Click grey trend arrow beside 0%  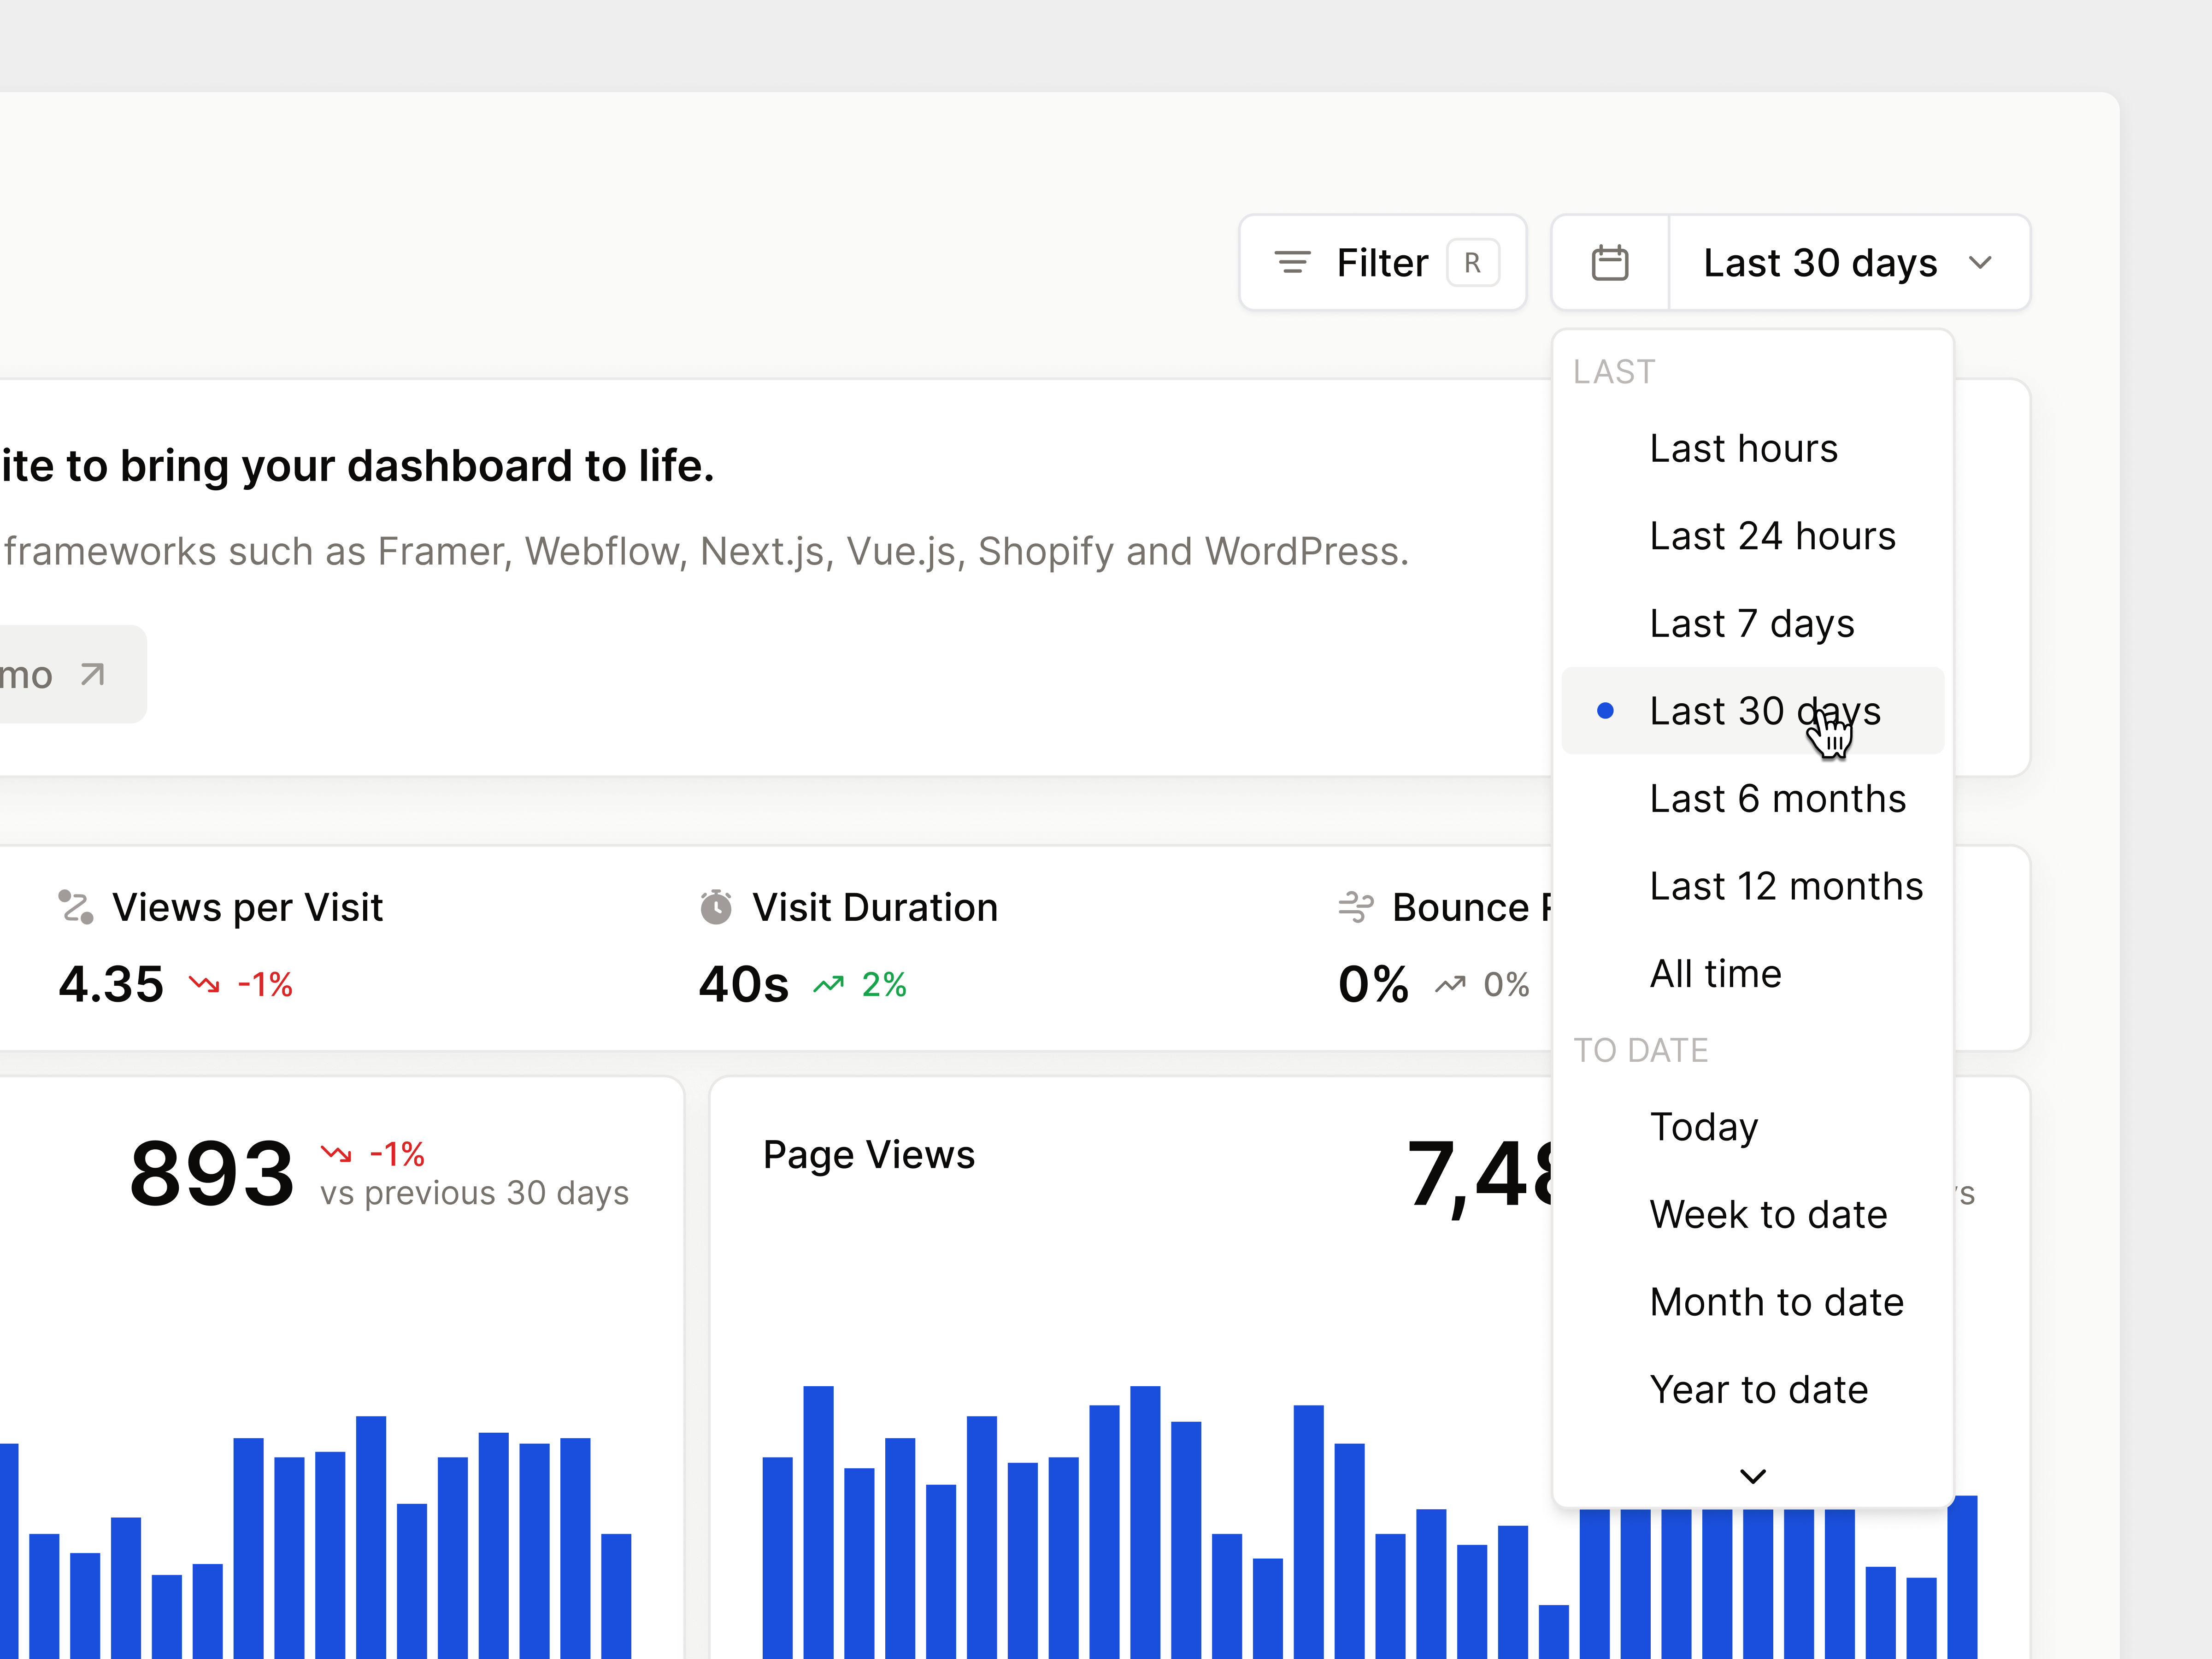1450,985
